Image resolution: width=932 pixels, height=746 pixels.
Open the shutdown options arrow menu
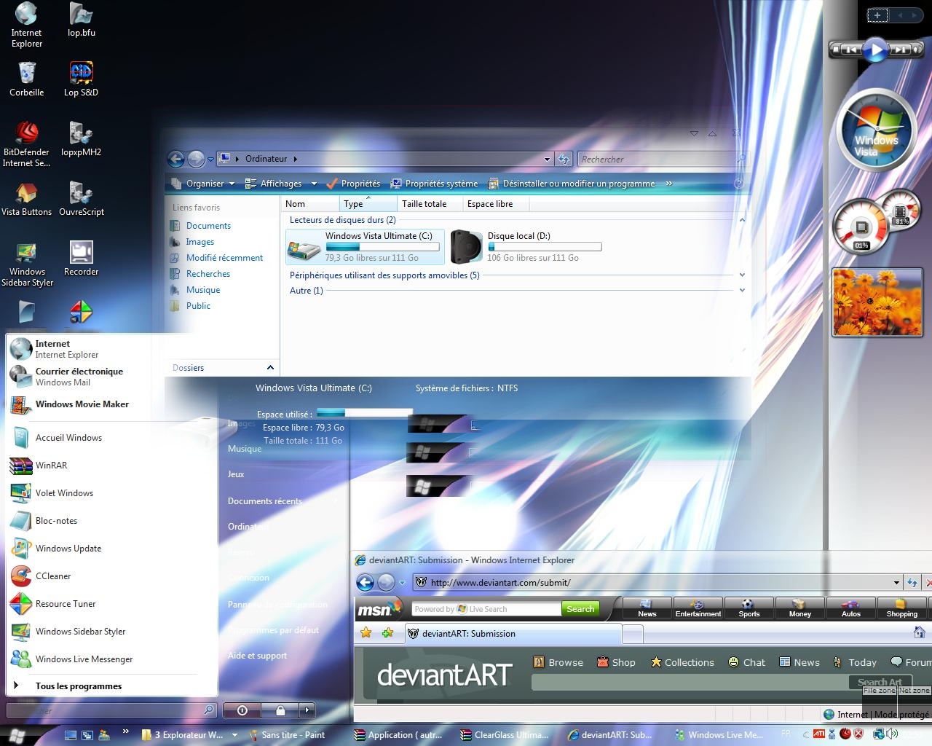(x=307, y=710)
